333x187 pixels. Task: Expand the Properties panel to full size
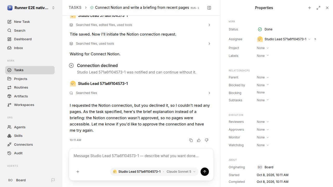[x=318, y=8]
